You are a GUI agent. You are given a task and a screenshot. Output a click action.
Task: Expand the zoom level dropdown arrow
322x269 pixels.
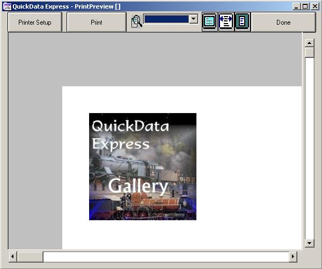coord(193,19)
